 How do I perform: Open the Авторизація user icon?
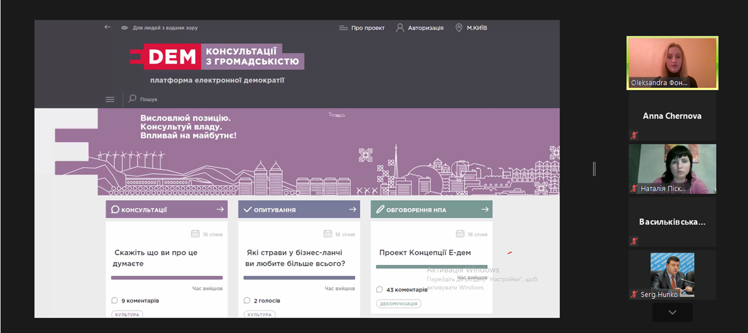[x=400, y=27]
